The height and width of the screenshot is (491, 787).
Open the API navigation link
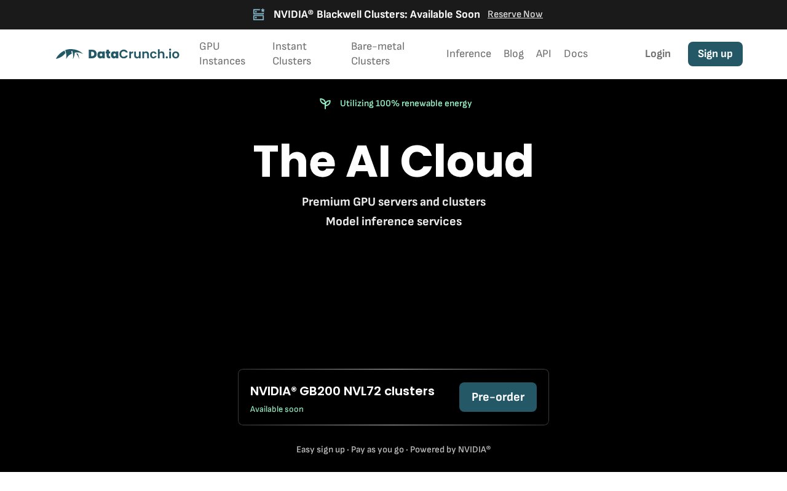544,54
